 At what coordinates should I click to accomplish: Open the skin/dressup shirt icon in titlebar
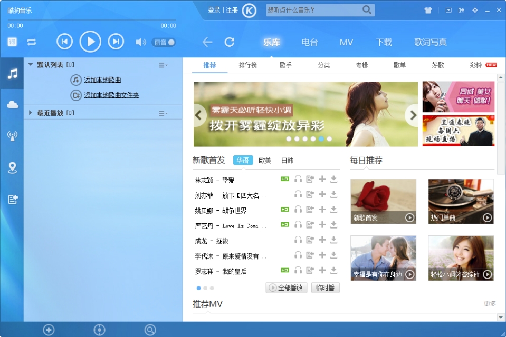coord(427,9)
